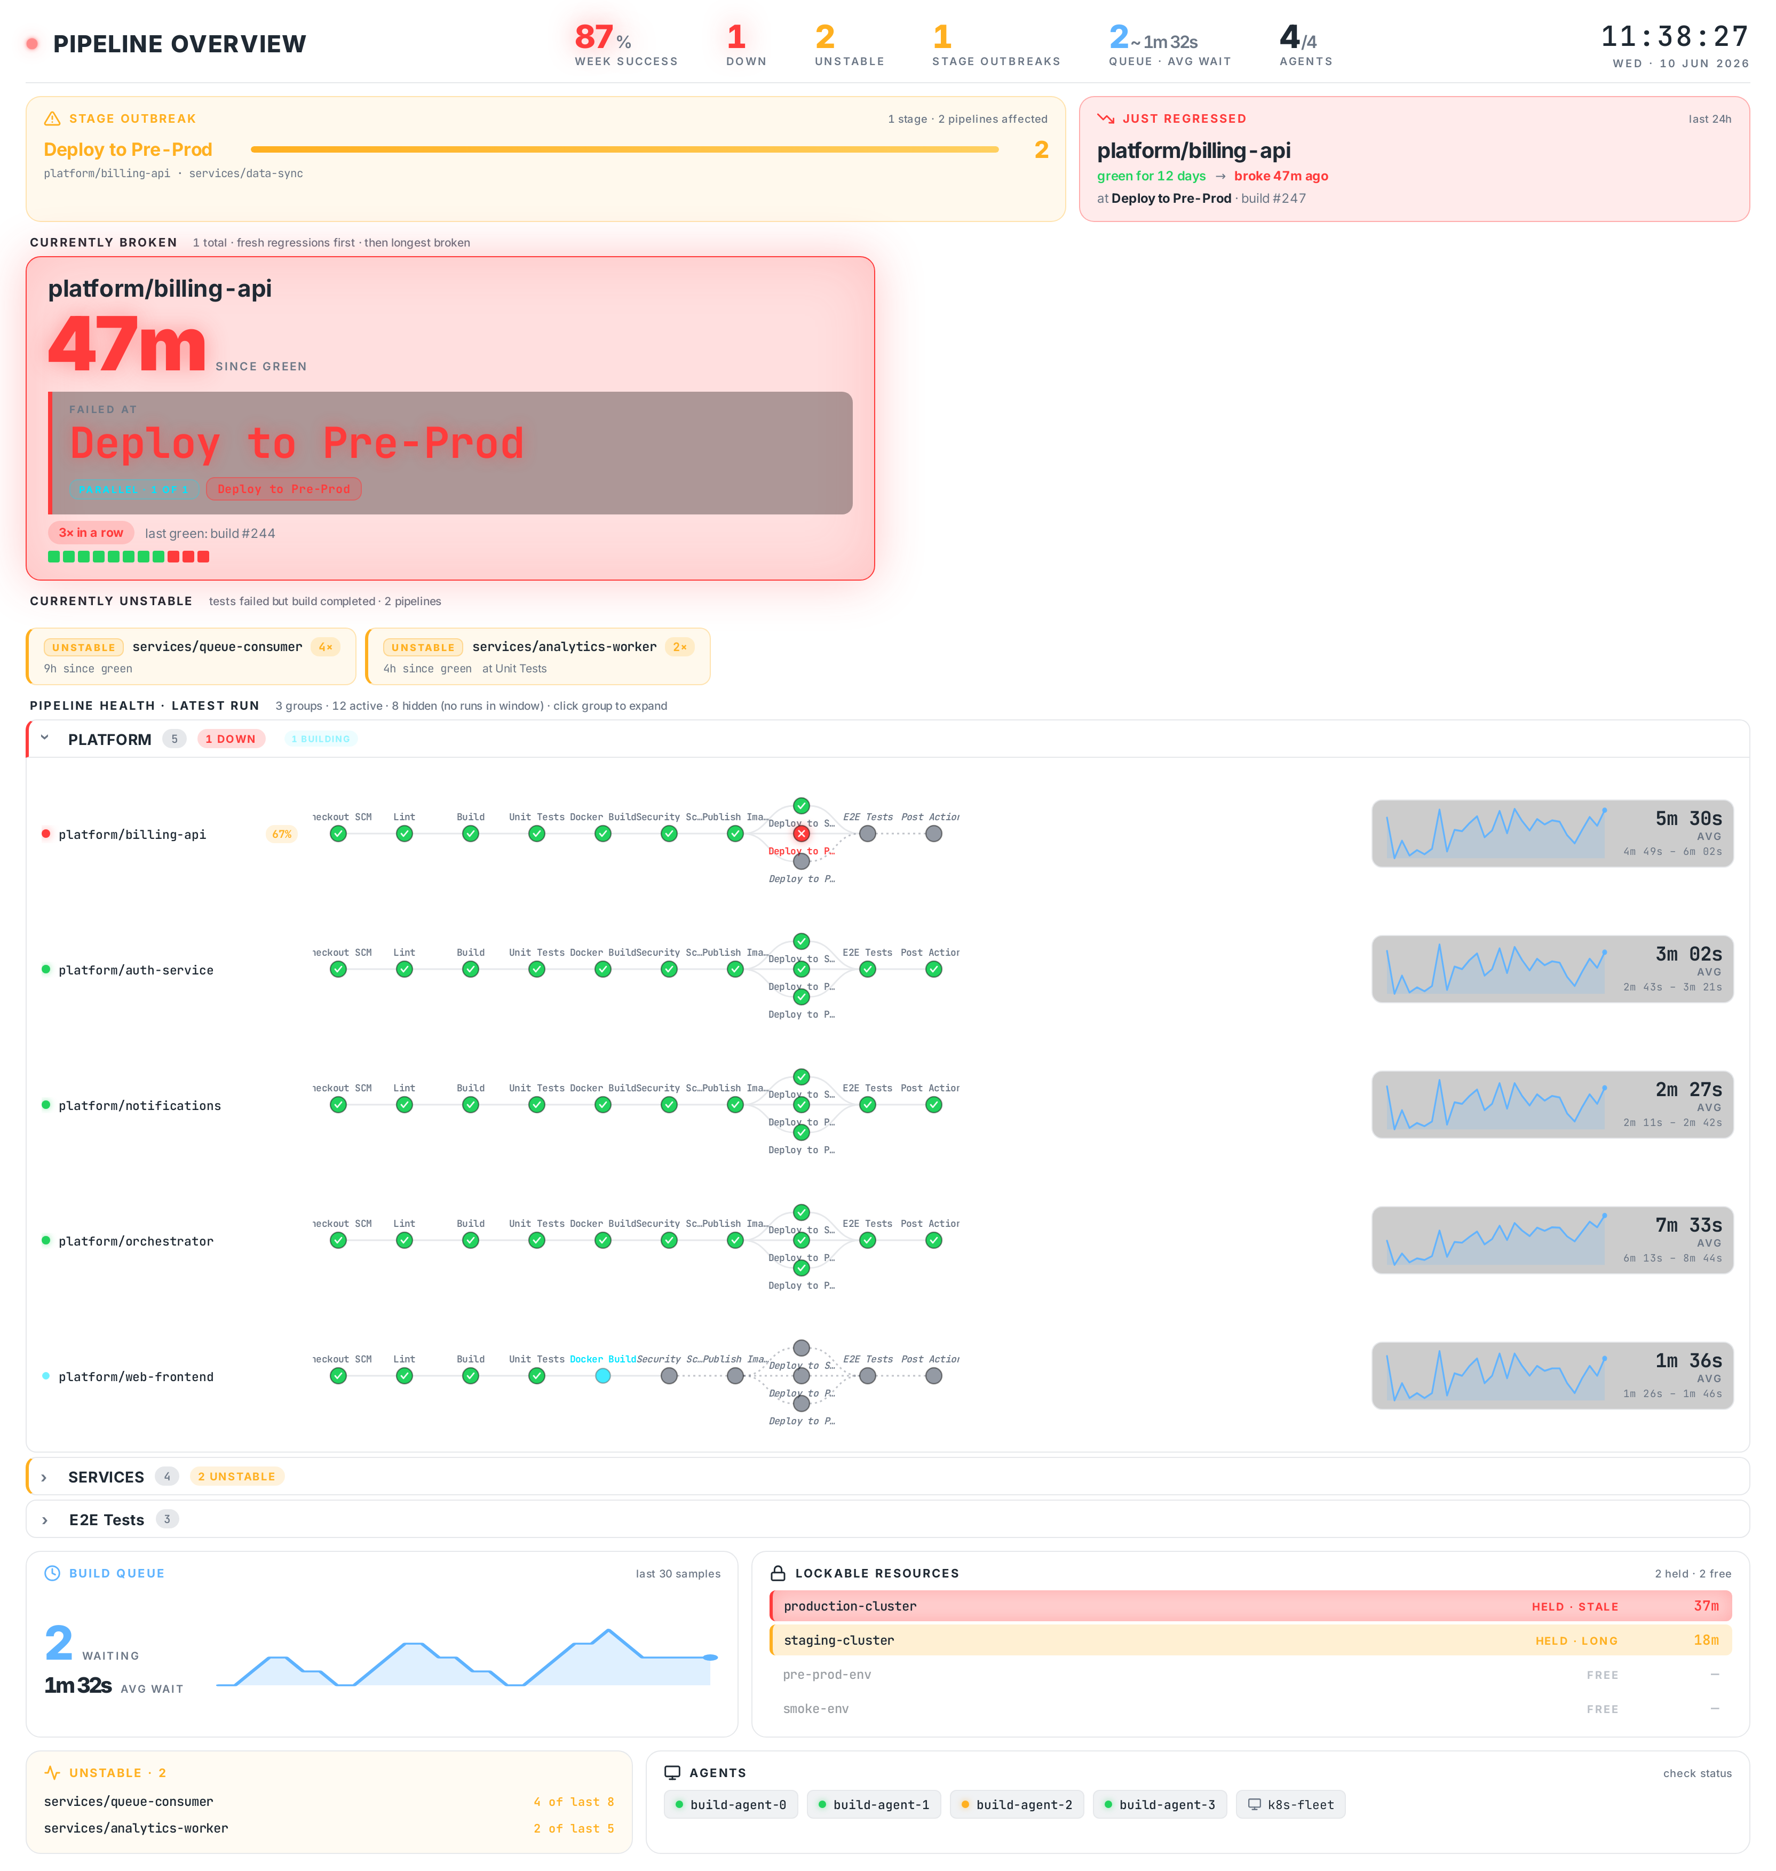Open the k8s-fleet agent chip
This screenshot has height=1871, width=1776.
(x=1290, y=1805)
